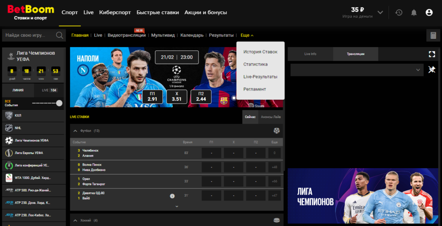The height and width of the screenshot is (226, 442).
Task: Open the broadcast selection dropdown
Action: (x=357, y=70)
